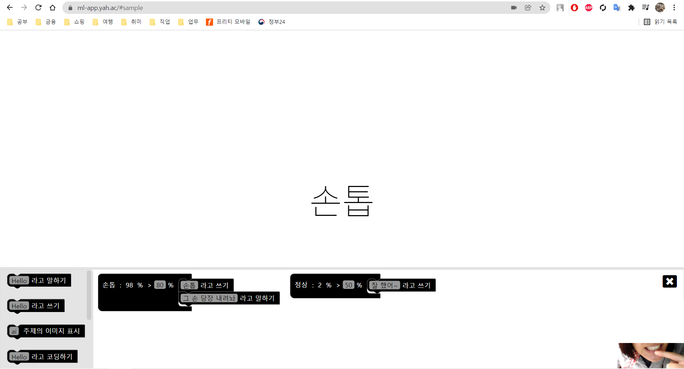The height and width of the screenshot is (369, 684).
Task: Click the circular sync extension icon
Action: pos(603,7)
